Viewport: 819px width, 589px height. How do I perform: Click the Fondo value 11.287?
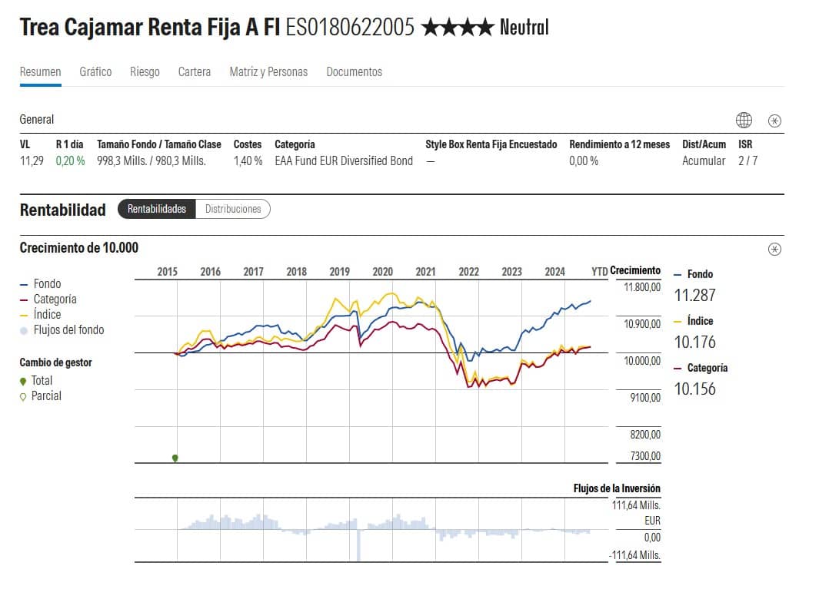[x=694, y=296]
